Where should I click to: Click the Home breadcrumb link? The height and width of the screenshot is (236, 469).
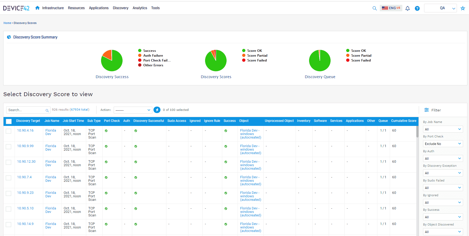click(x=7, y=23)
